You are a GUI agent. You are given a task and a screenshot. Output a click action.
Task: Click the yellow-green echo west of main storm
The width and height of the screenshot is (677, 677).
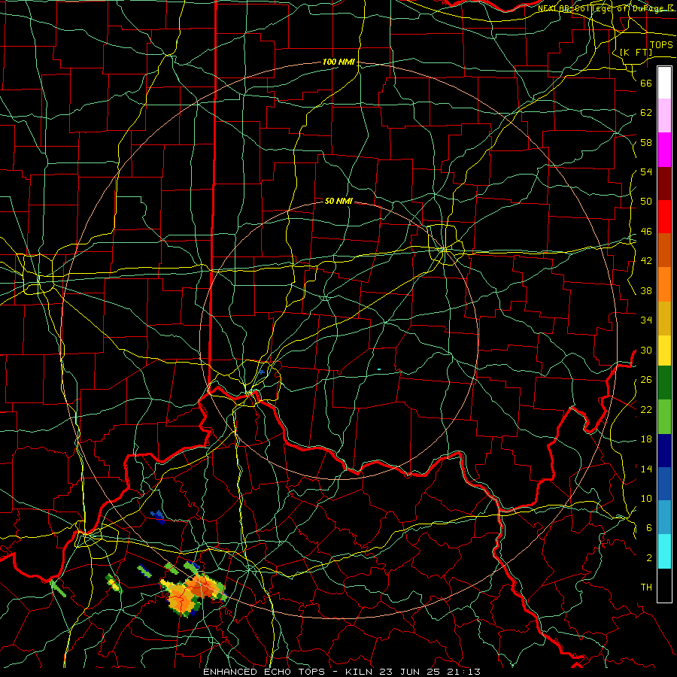[x=113, y=584]
